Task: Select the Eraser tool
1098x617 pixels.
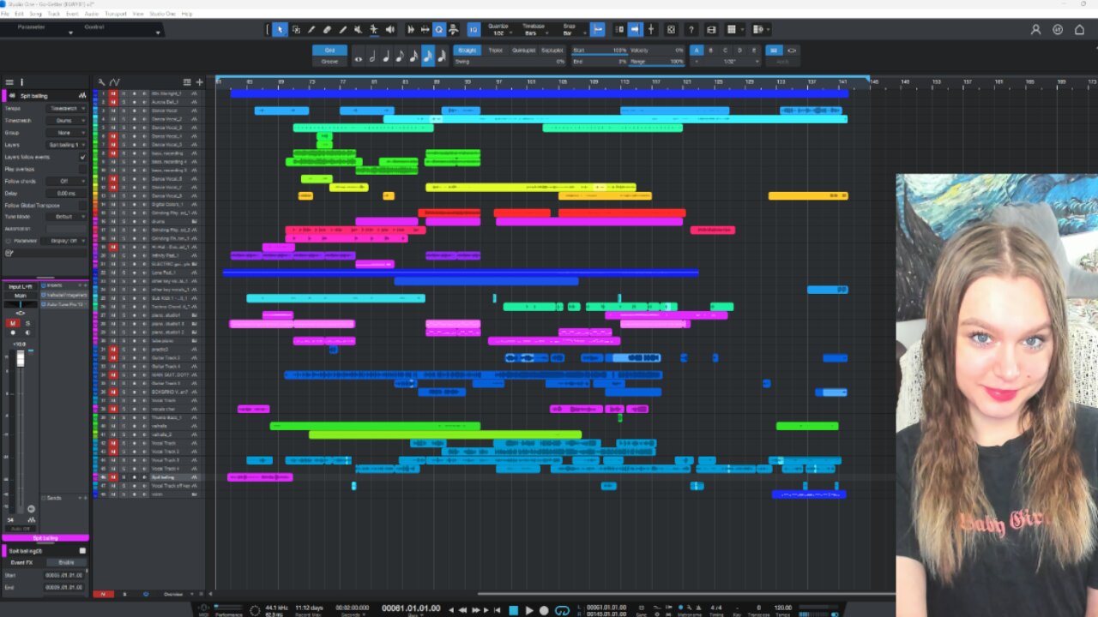Action: pyautogui.click(x=327, y=30)
